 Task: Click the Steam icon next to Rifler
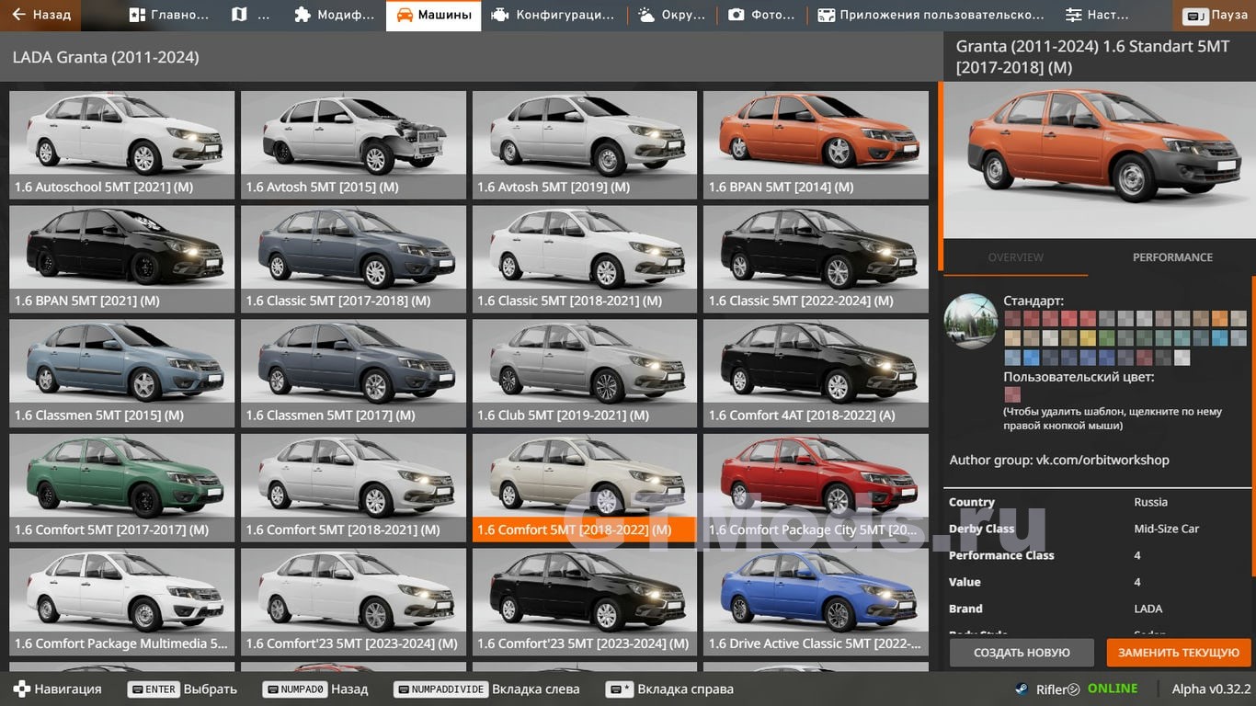tap(1022, 689)
